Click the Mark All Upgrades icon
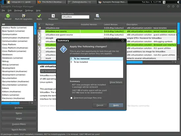The image size is (181, 136). (x=24, y=16)
